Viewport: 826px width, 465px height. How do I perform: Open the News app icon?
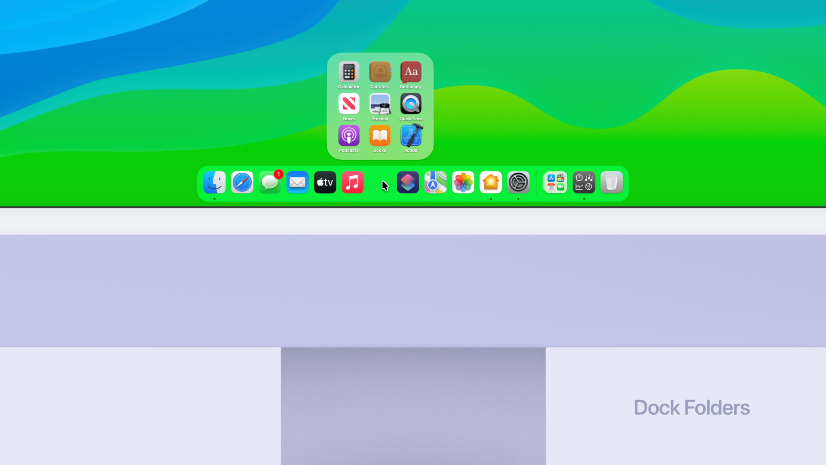click(348, 104)
